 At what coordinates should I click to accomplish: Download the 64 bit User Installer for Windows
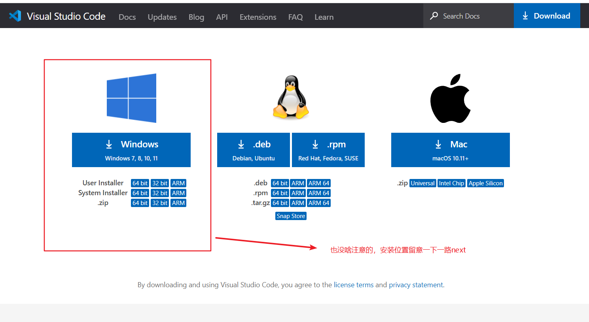140,183
